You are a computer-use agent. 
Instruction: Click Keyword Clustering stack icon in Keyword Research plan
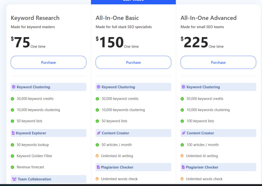14,87
